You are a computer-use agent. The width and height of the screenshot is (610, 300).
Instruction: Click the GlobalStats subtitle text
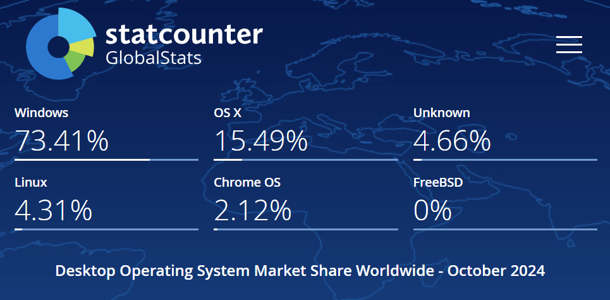click(153, 58)
